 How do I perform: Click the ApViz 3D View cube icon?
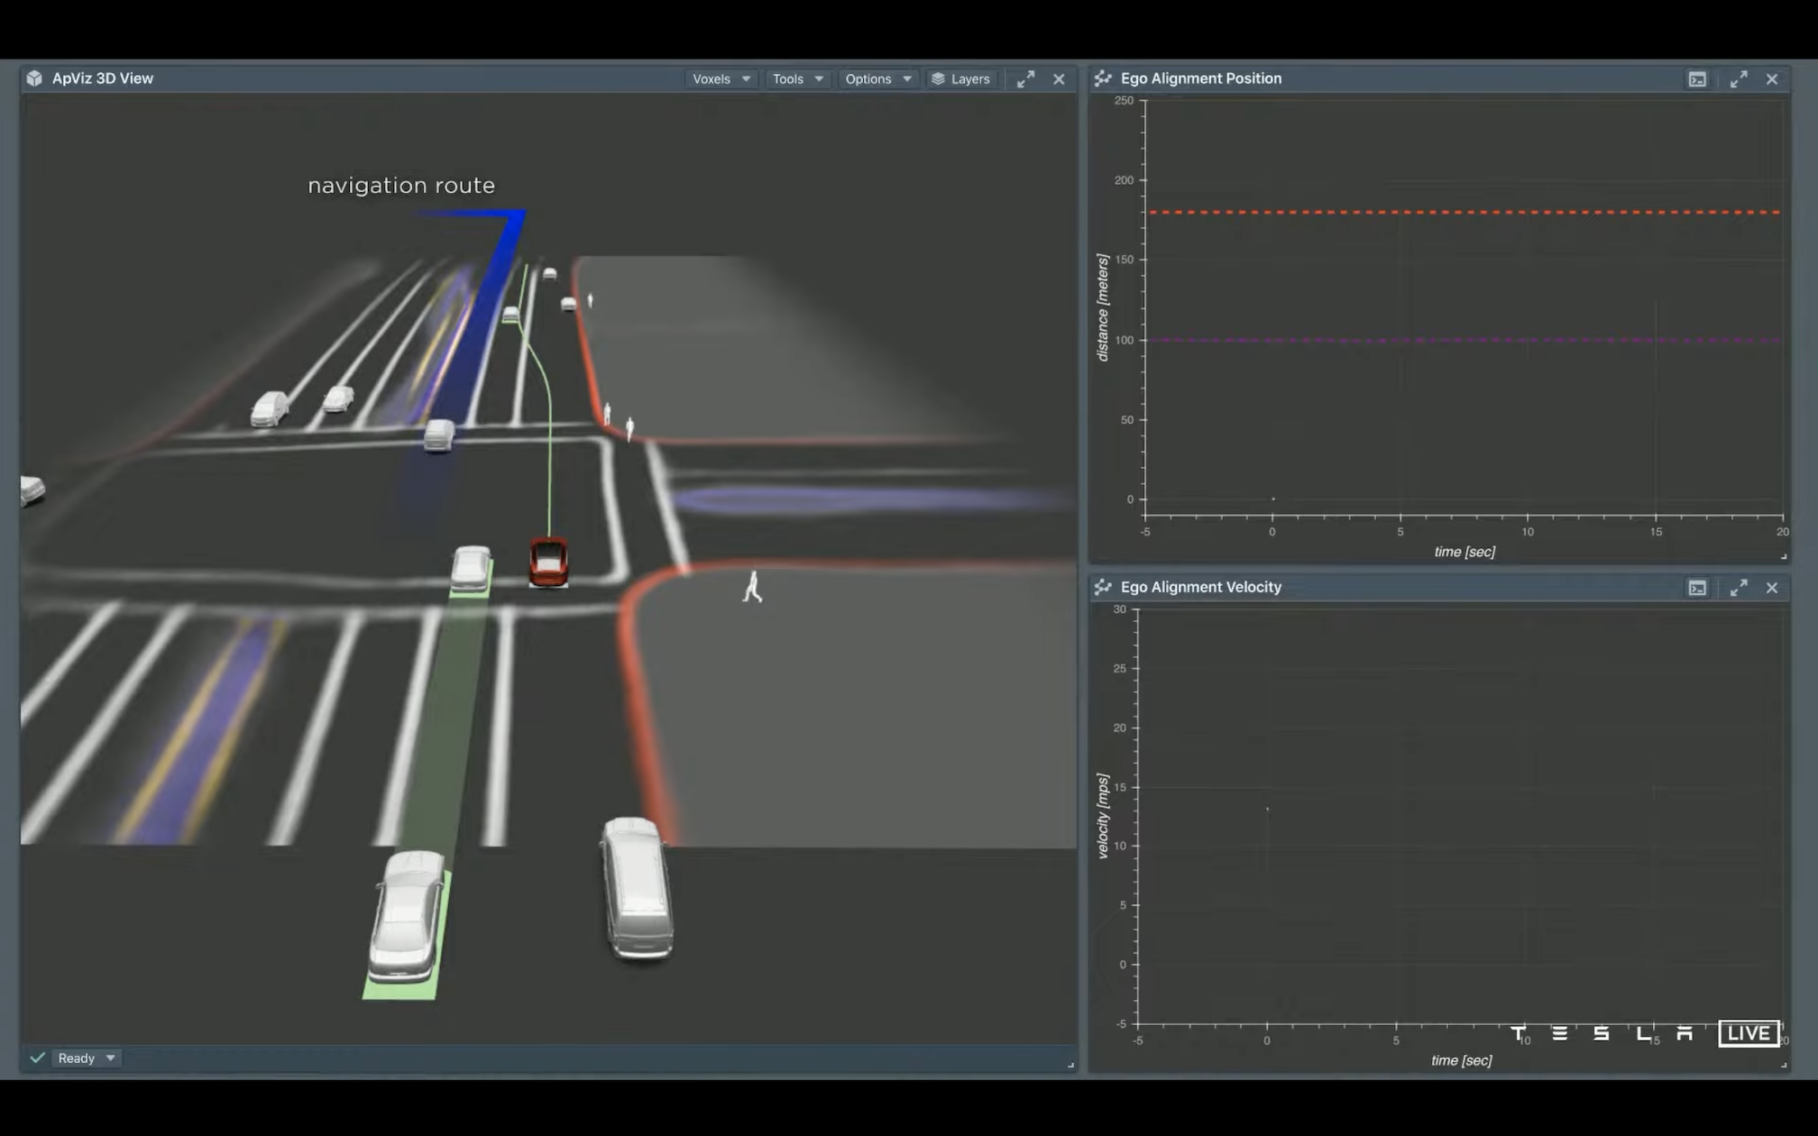(34, 78)
